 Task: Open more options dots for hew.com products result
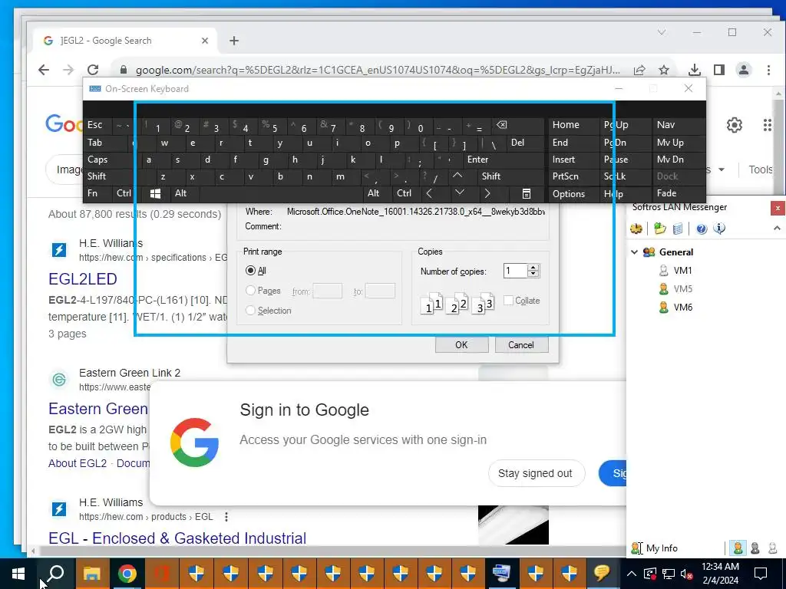point(226,516)
